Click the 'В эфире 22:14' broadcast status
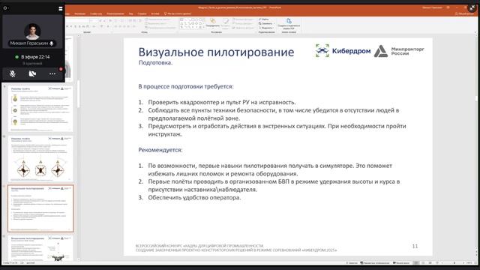This screenshot has width=480, height=270. coord(32,57)
